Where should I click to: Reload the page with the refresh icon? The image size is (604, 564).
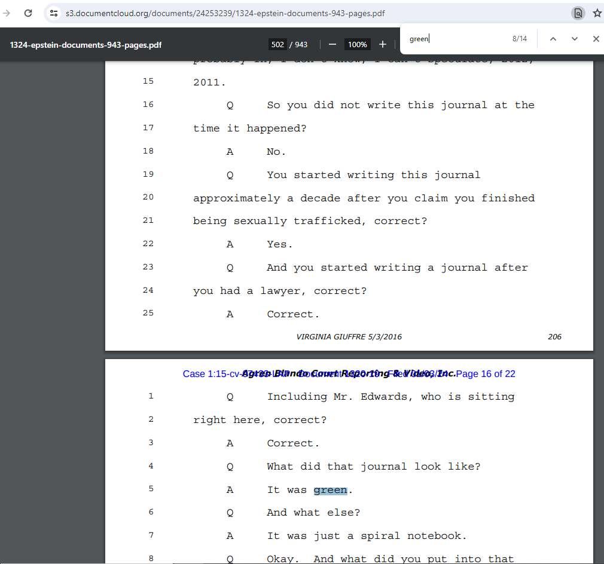click(28, 13)
